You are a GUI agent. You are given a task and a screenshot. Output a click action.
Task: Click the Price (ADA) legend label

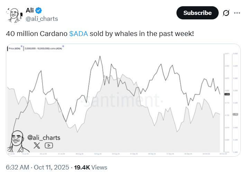[x=15, y=49]
